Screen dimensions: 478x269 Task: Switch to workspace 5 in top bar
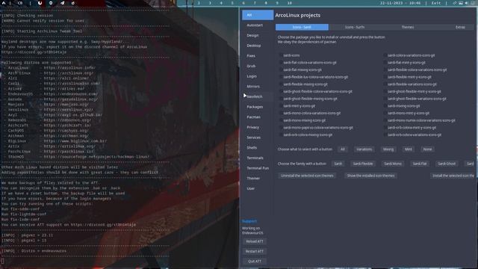point(232,3)
